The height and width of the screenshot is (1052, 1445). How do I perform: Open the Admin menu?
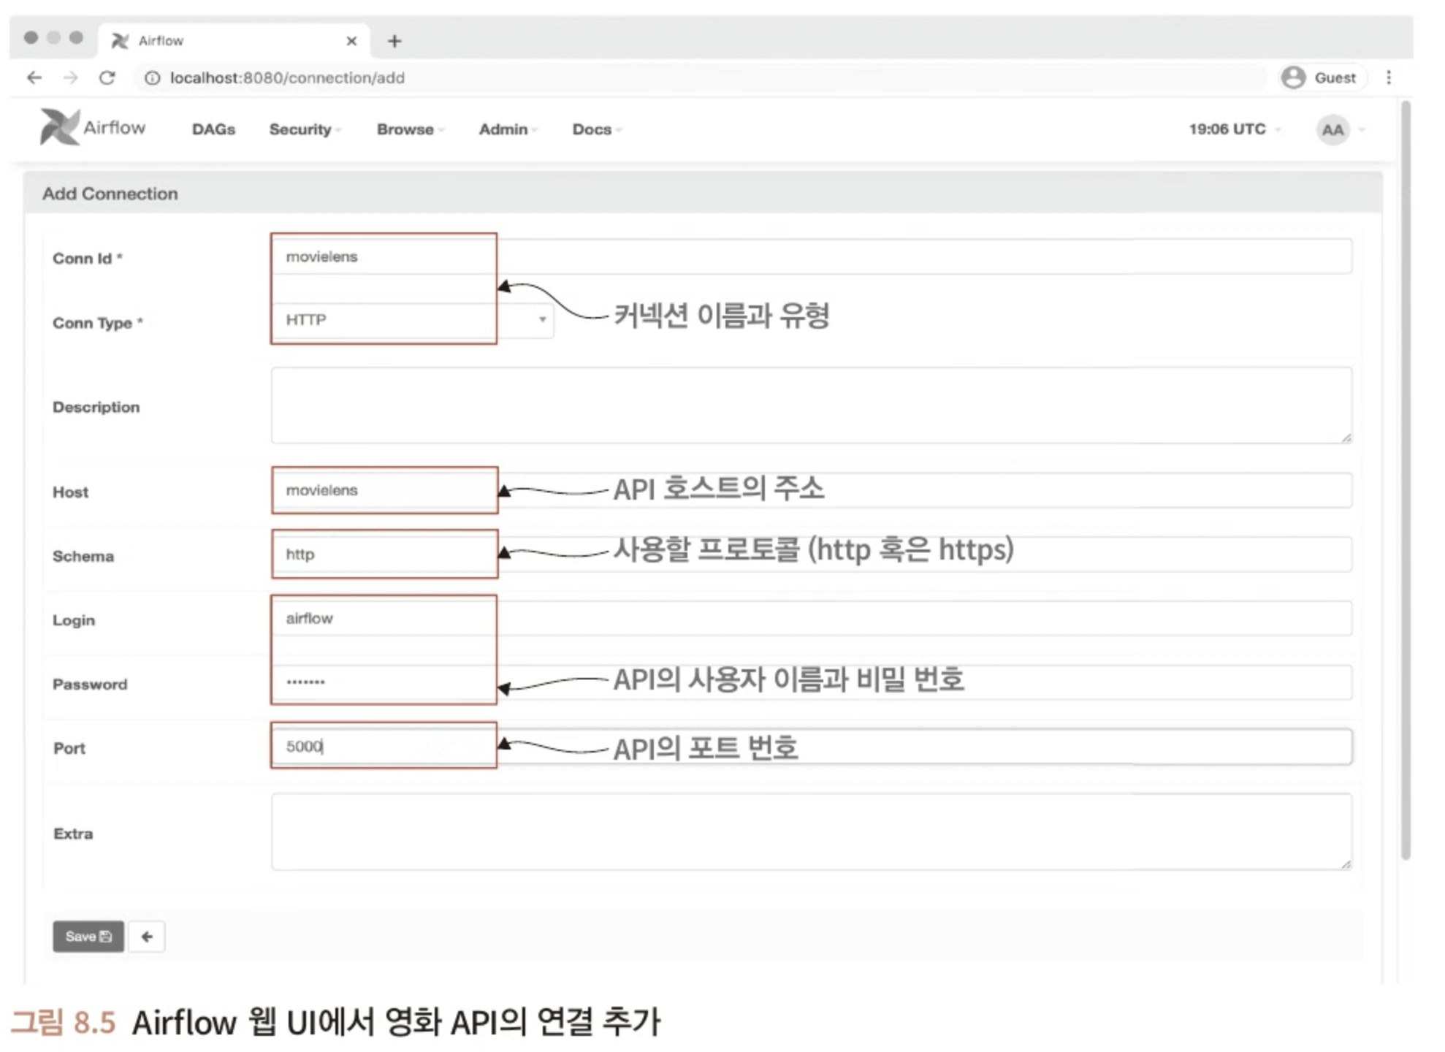click(507, 129)
